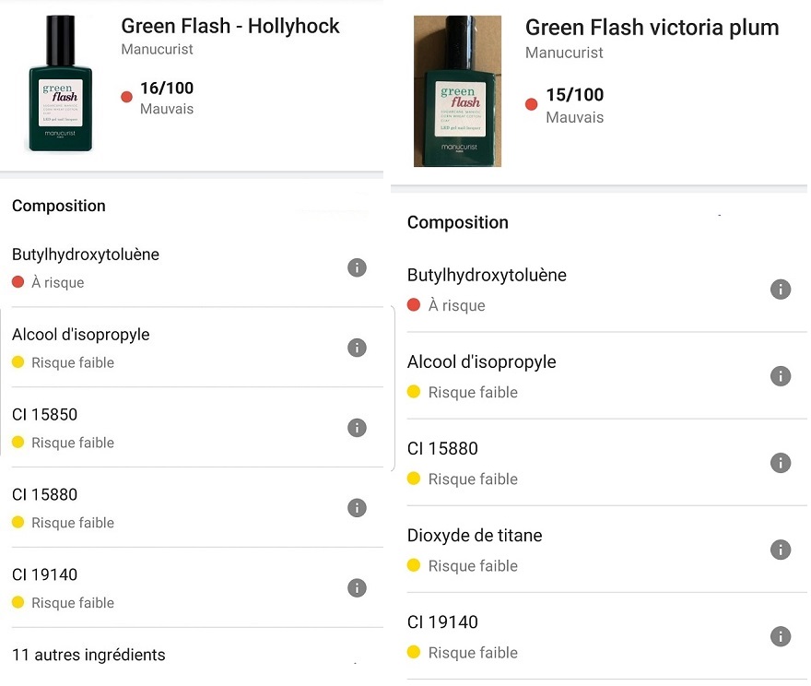Click Manucurist brand under Hollyhock title
Viewport: 811px width, 686px height.
[x=157, y=49]
